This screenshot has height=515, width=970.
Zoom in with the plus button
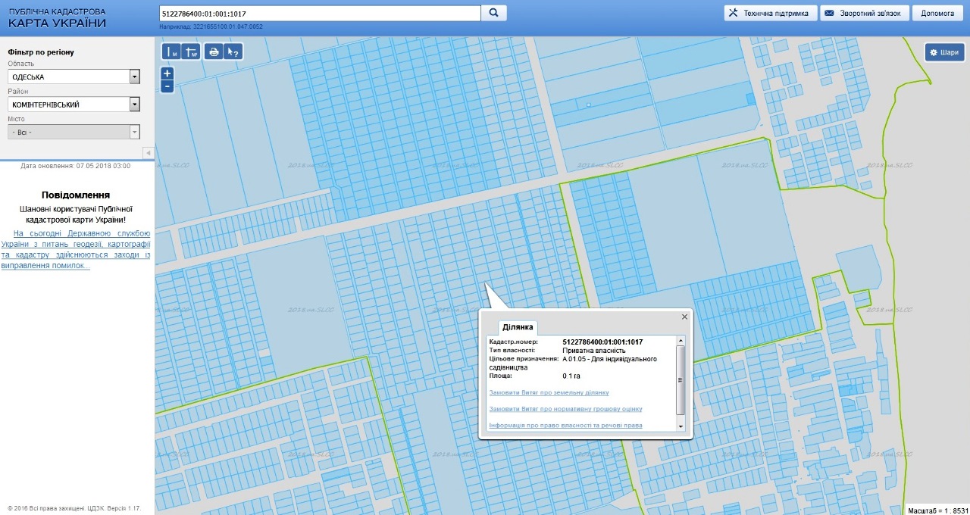167,73
